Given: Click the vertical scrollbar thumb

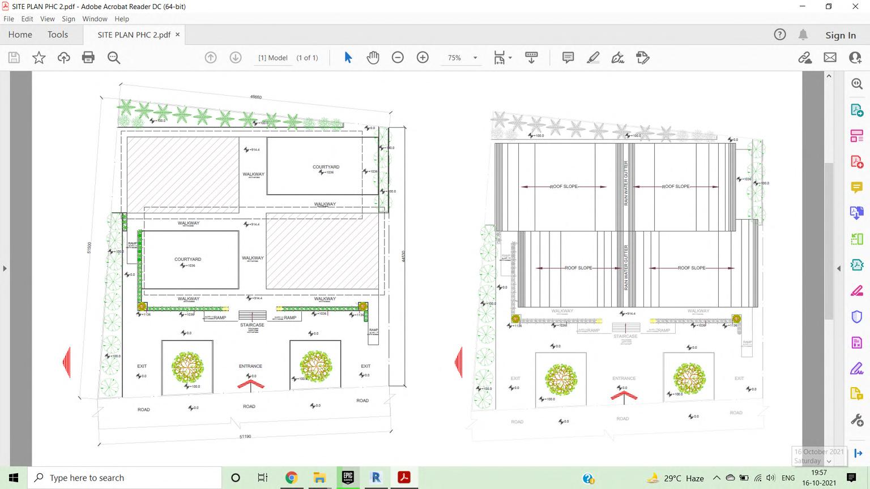Looking at the screenshot, I should [829, 241].
